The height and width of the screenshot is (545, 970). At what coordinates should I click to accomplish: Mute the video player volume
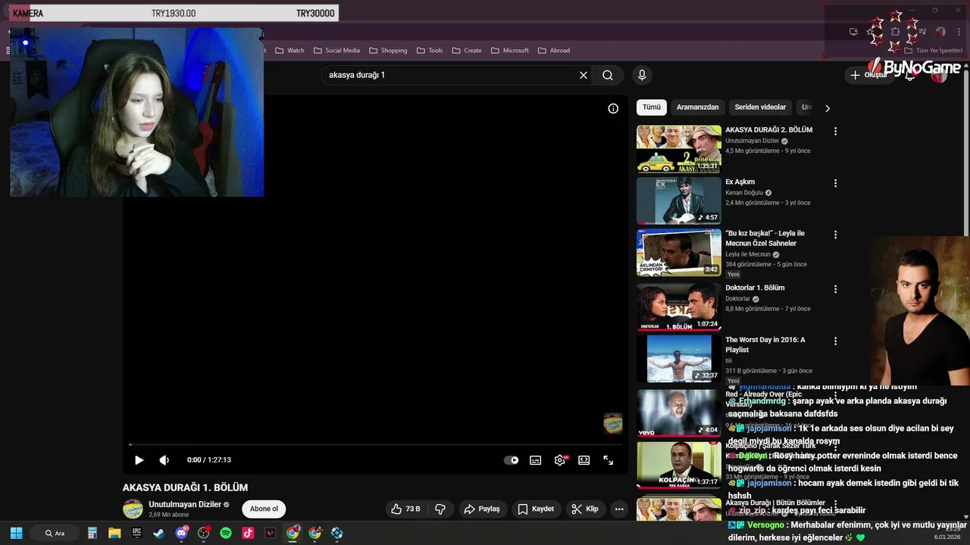tap(164, 460)
